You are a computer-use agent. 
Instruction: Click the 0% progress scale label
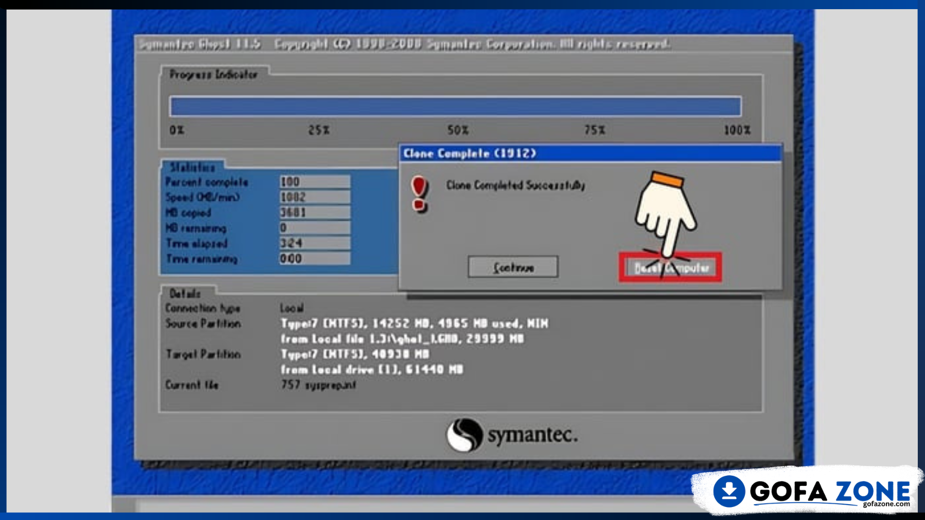pos(177,130)
